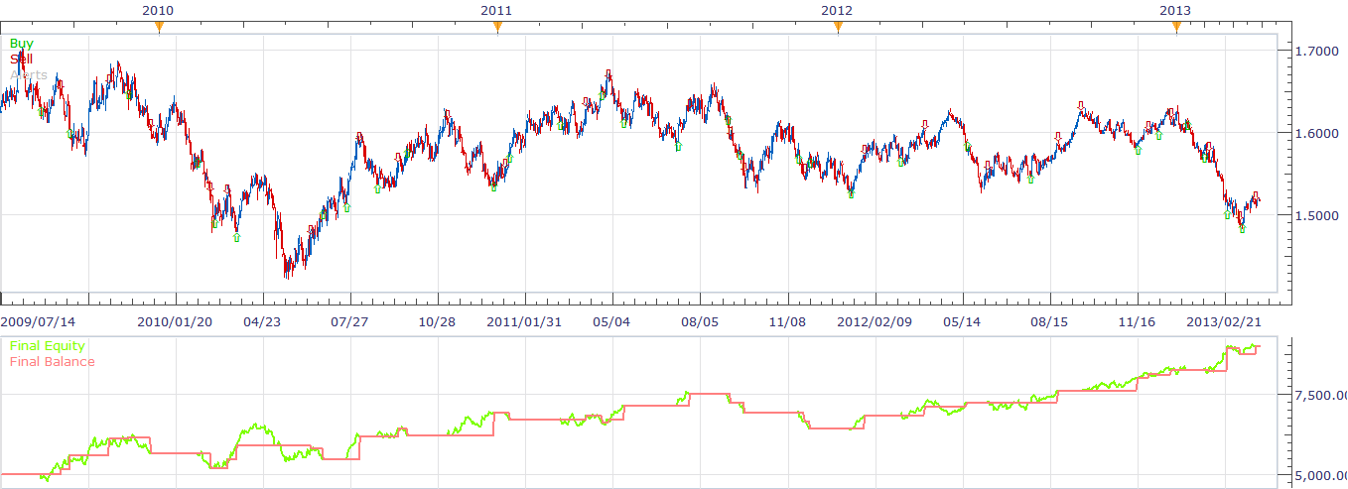Click the 08/05 date label
Viewport: 1348px width, 489px height.
click(699, 321)
